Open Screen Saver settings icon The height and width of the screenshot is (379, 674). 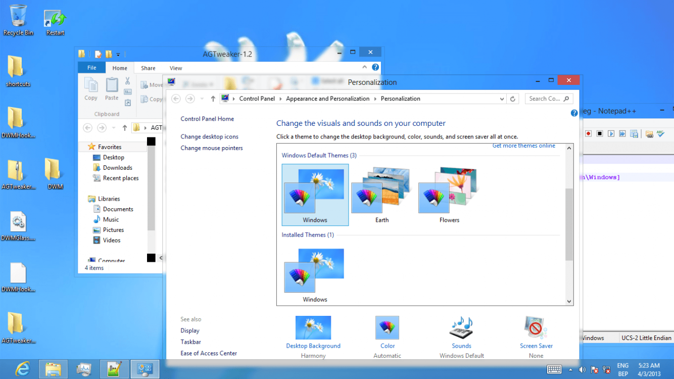pyautogui.click(x=536, y=327)
